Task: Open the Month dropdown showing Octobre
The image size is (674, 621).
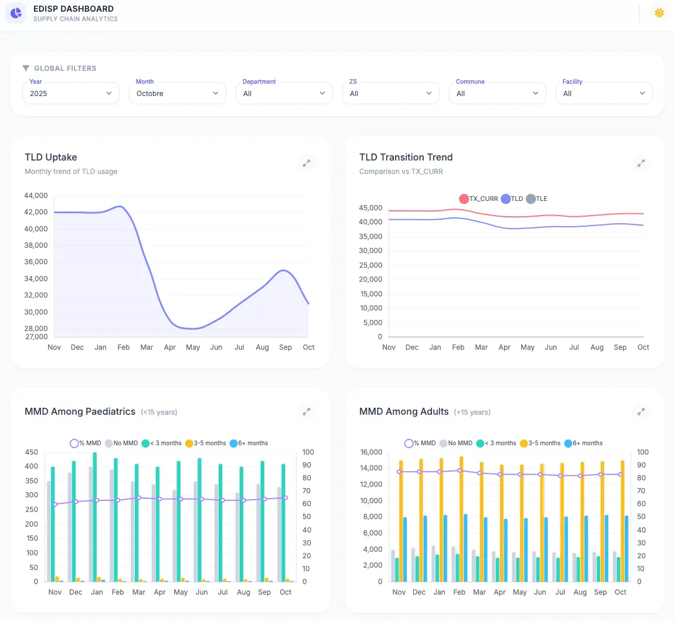Action: 177,93
